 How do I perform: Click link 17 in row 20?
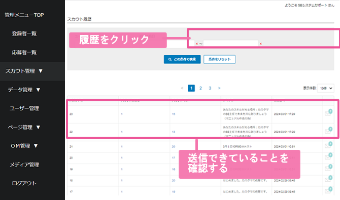pyautogui.click(x=174, y=158)
